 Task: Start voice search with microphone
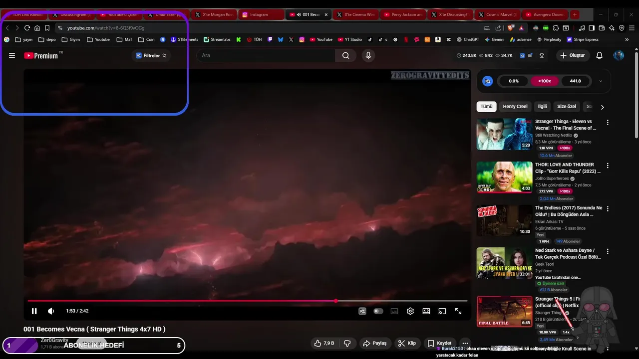368,55
